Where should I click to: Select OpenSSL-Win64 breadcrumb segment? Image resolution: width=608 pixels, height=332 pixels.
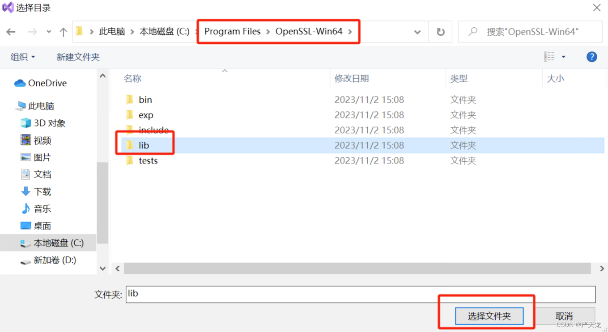point(309,31)
